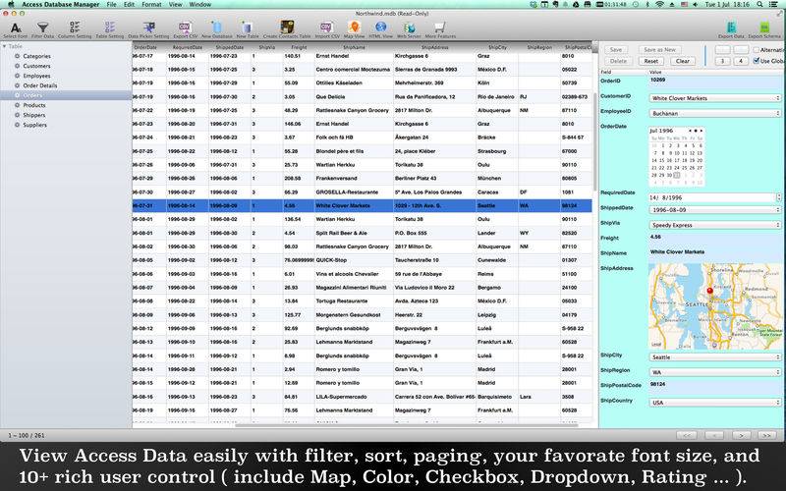Click the Export Schema icon
The width and height of the screenshot is (786, 491).
click(765, 27)
